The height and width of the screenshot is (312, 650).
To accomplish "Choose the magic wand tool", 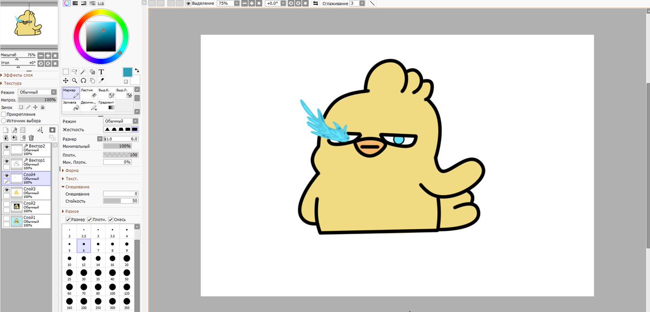I will point(83,71).
